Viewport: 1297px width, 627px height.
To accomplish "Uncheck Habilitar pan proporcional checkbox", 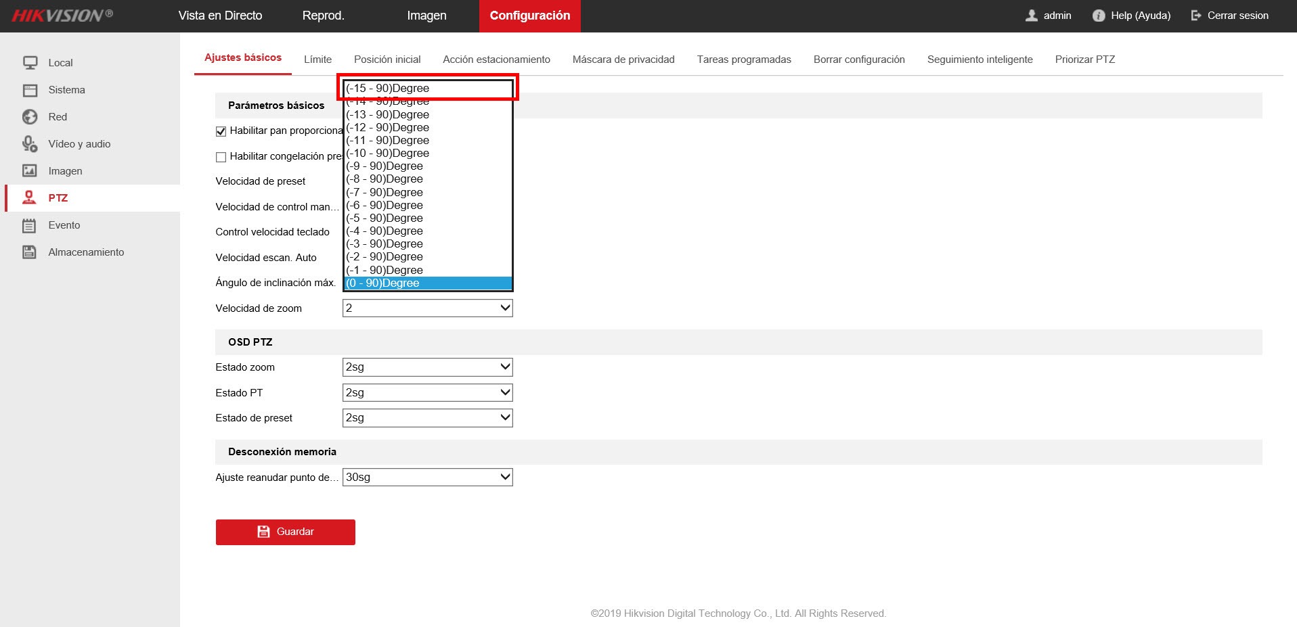I will (x=221, y=131).
